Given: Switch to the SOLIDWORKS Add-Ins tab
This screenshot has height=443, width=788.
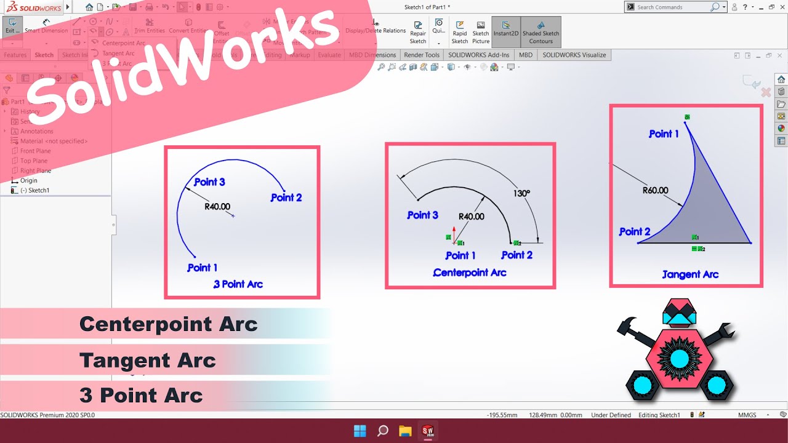Looking at the screenshot, I should (479, 55).
